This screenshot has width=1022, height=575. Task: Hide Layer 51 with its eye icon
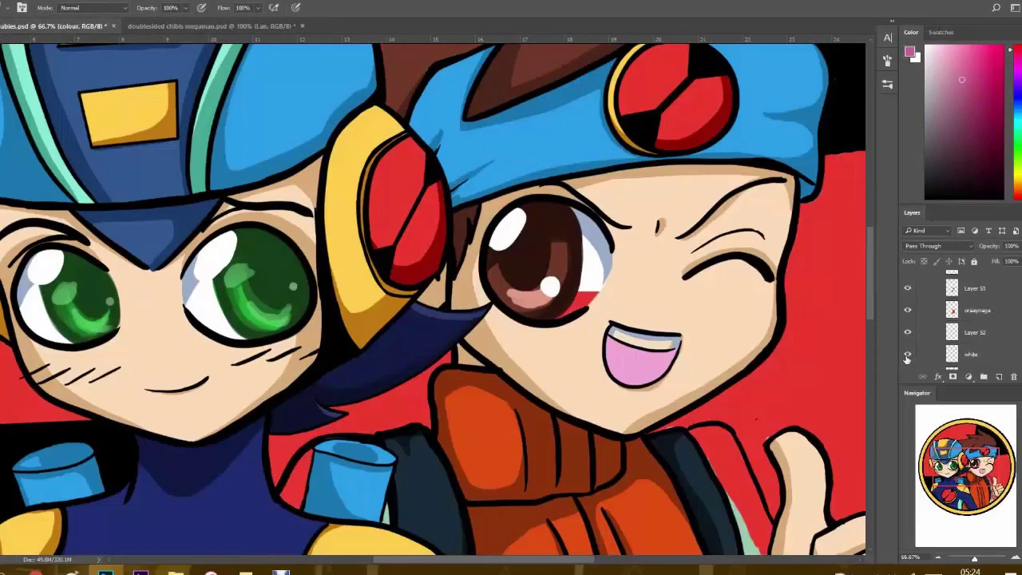click(907, 288)
